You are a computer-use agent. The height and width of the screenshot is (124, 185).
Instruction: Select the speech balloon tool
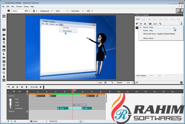coord(4,35)
